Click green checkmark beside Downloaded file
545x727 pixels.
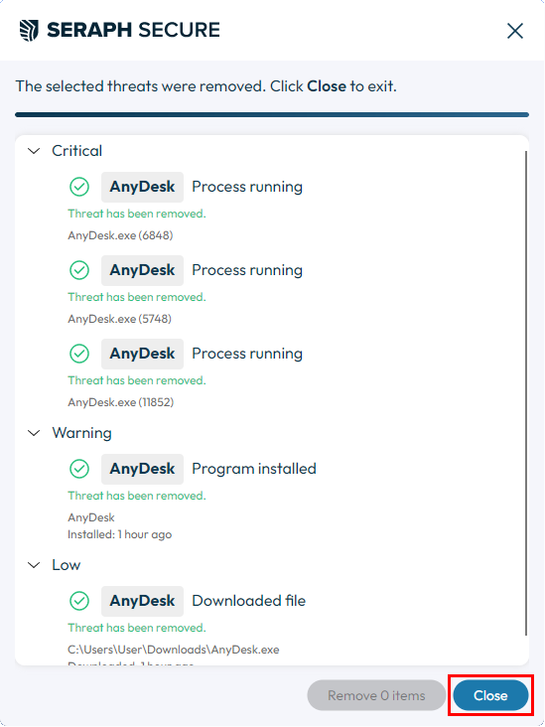(x=79, y=601)
